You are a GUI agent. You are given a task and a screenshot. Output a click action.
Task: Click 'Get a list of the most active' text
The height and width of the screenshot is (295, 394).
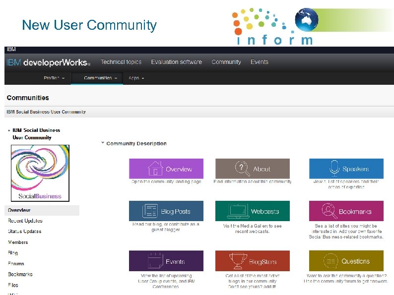[252, 281]
